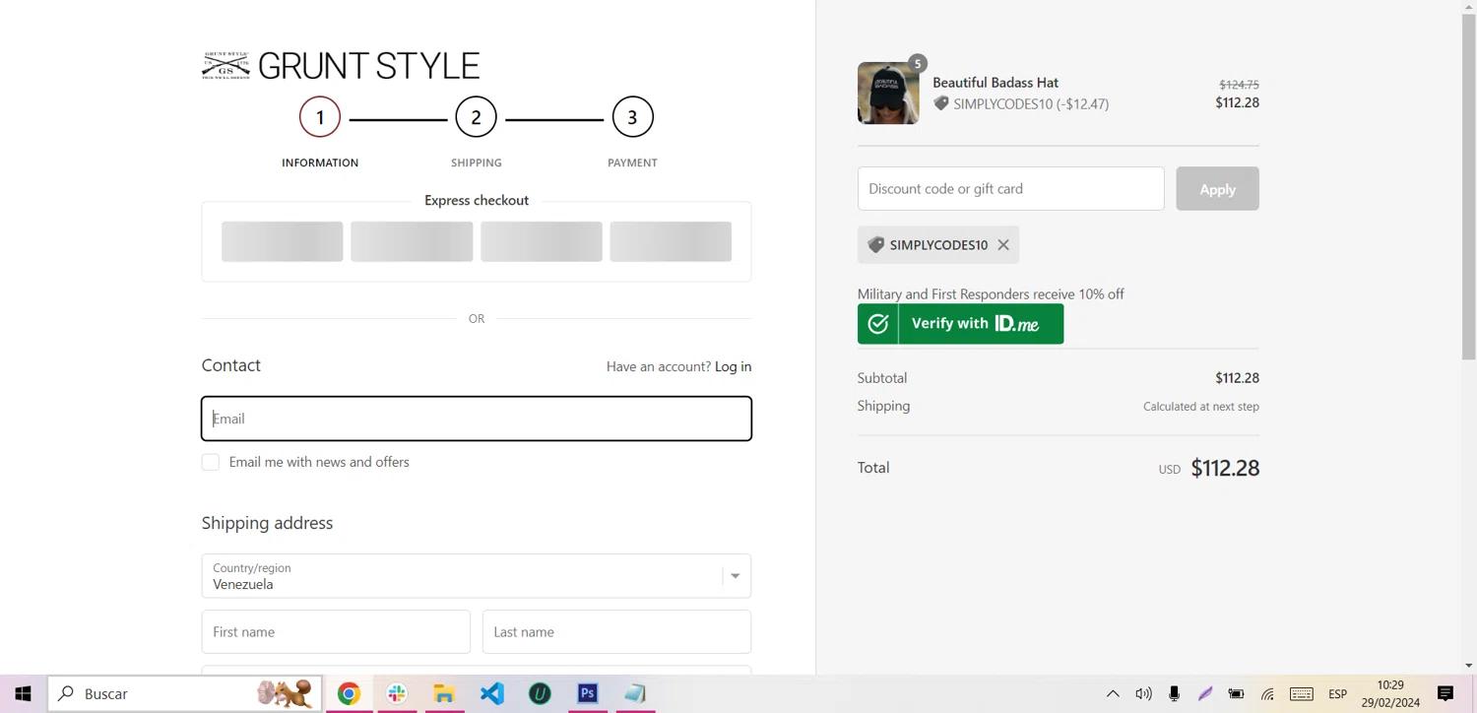This screenshot has width=1477, height=713.
Task: Click the first express checkout button
Action: tap(283, 241)
